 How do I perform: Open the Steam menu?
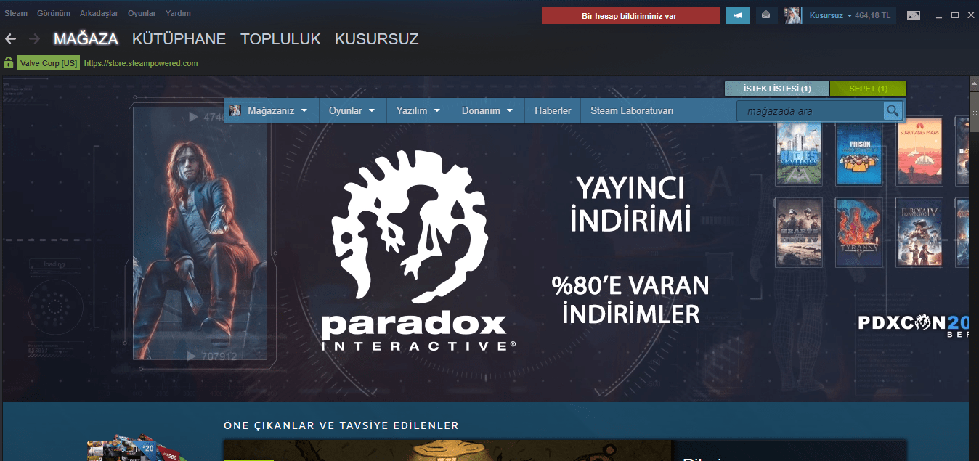click(16, 14)
